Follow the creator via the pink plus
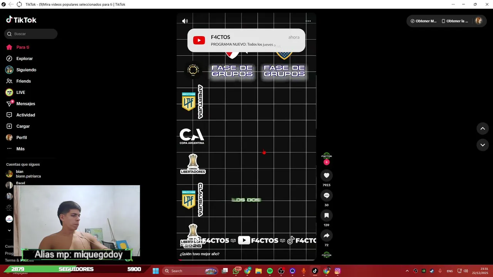Image resolution: width=493 pixels, height=277 pixels. coord(327,162)
